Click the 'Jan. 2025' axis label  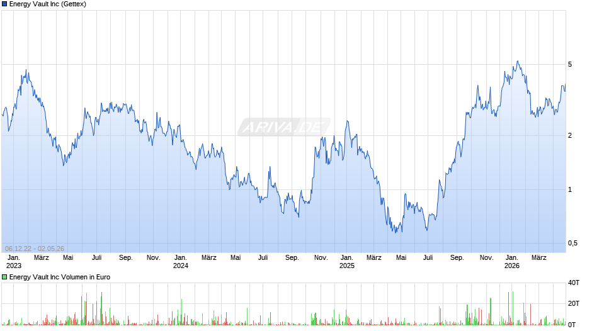[346, 262]
